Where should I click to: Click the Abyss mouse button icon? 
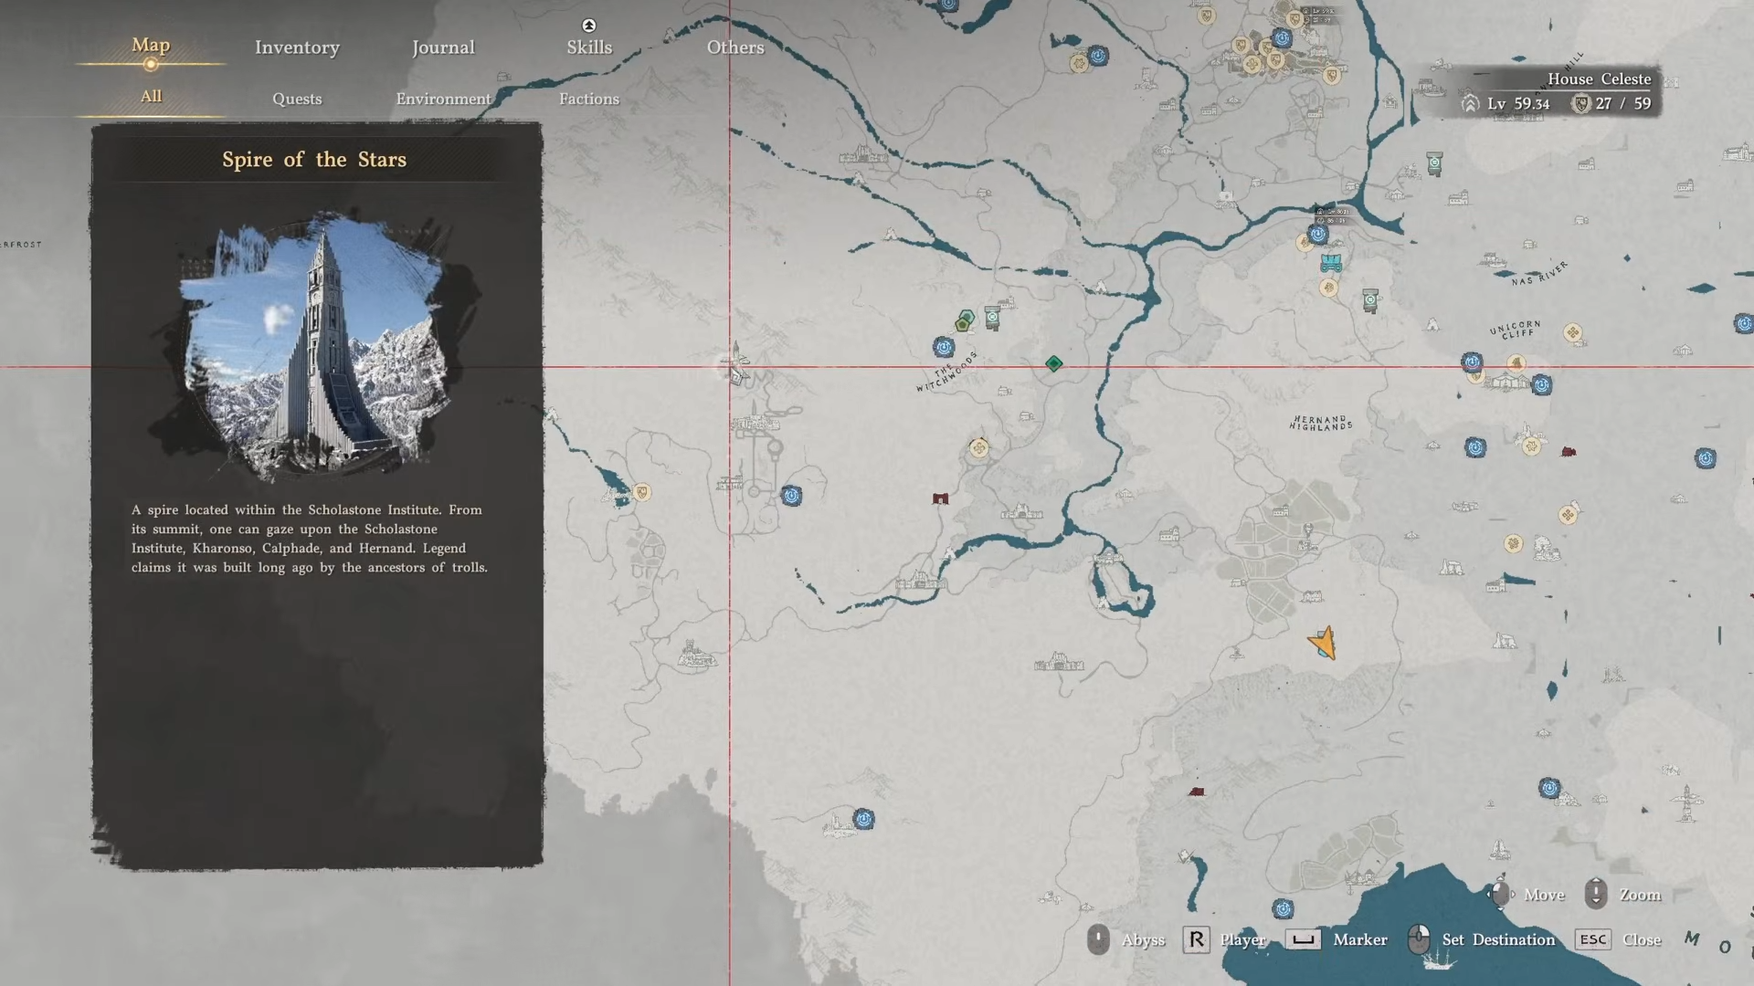[x=1098, y=939]
